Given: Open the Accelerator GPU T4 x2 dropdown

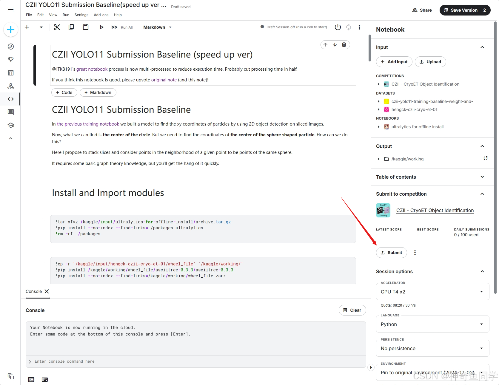Looking at the screenshot, I should (432, 292).
